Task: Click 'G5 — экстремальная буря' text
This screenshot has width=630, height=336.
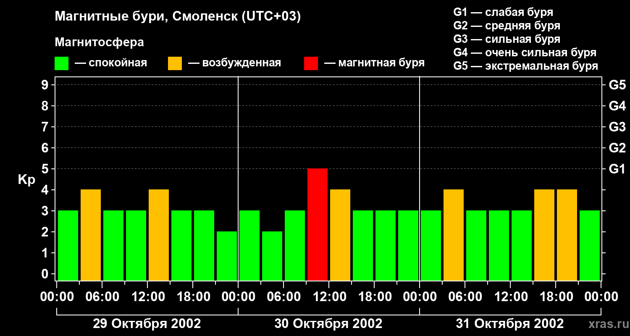Action: [x=526, y=66]
